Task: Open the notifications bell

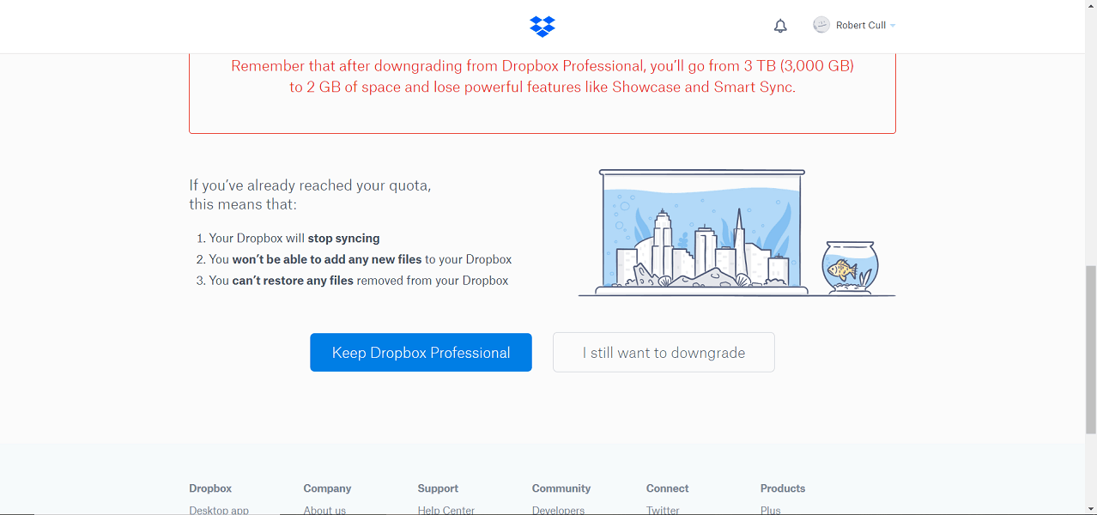Action: pos(780,26)
